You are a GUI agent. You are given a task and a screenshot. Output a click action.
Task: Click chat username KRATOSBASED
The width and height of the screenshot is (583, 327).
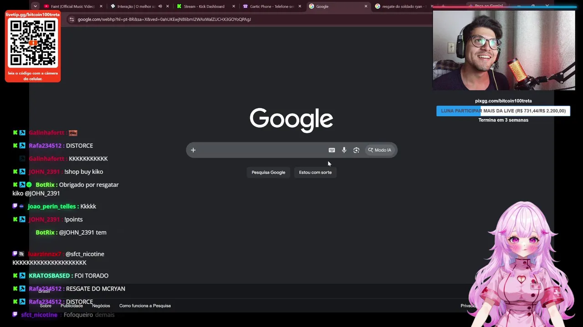click(x=49, y=276)
